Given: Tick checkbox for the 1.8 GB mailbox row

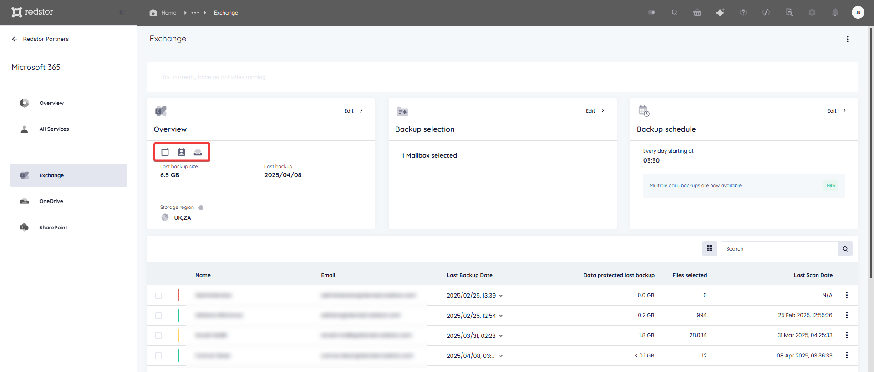Looking at the screenshot, I should click(x=158, y=336).
